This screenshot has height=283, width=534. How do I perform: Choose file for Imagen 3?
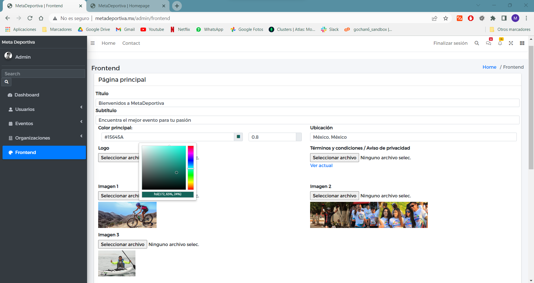coord(122,244)
